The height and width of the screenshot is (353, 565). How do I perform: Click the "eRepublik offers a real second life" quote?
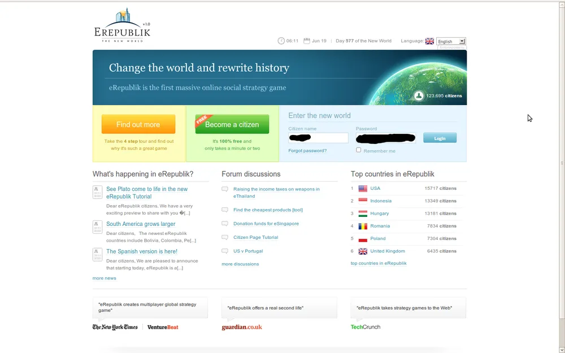point(265,308)
